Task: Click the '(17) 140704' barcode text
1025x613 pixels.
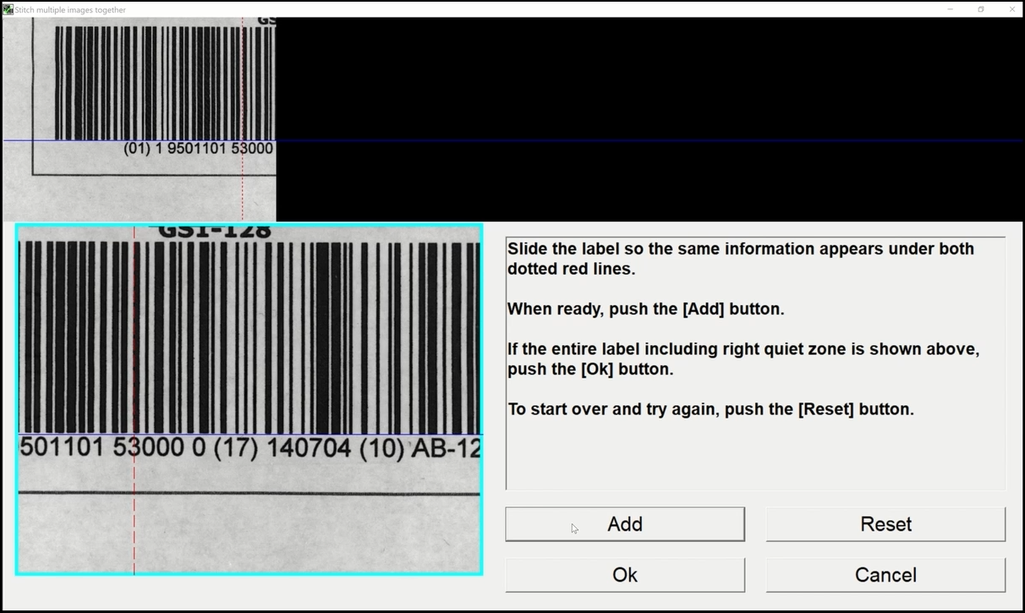Action: pyautogui.click(x=282, y=448)
